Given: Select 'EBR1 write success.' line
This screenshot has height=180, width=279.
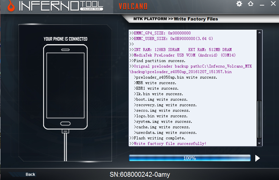Looking at the screenshot, I should point(156,88).
